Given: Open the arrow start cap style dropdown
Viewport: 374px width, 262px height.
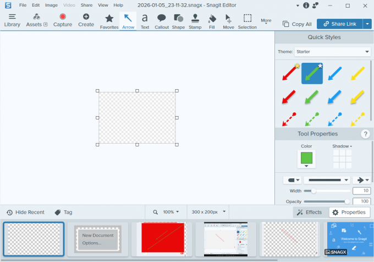Looking at the screenshot, I should tap(293, 180).
